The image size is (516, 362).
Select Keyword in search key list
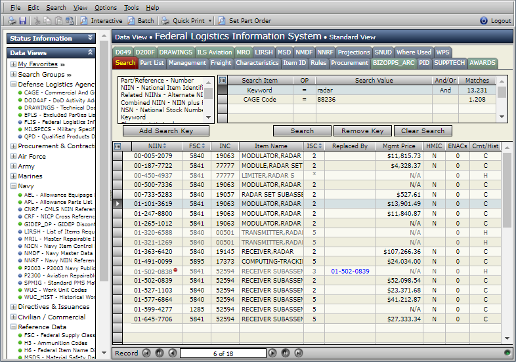(x=133, y=117)
